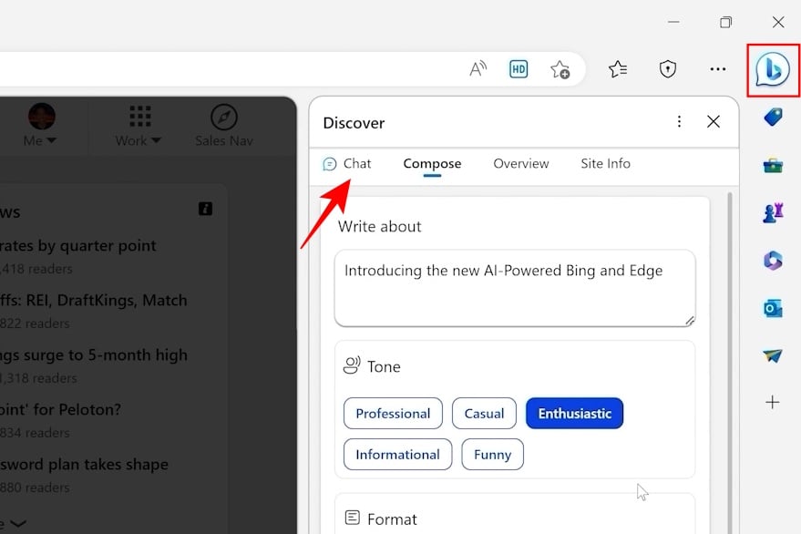Open browser Settings and more menu
This screenshot has height=534, width=801.
pos(718,69)
